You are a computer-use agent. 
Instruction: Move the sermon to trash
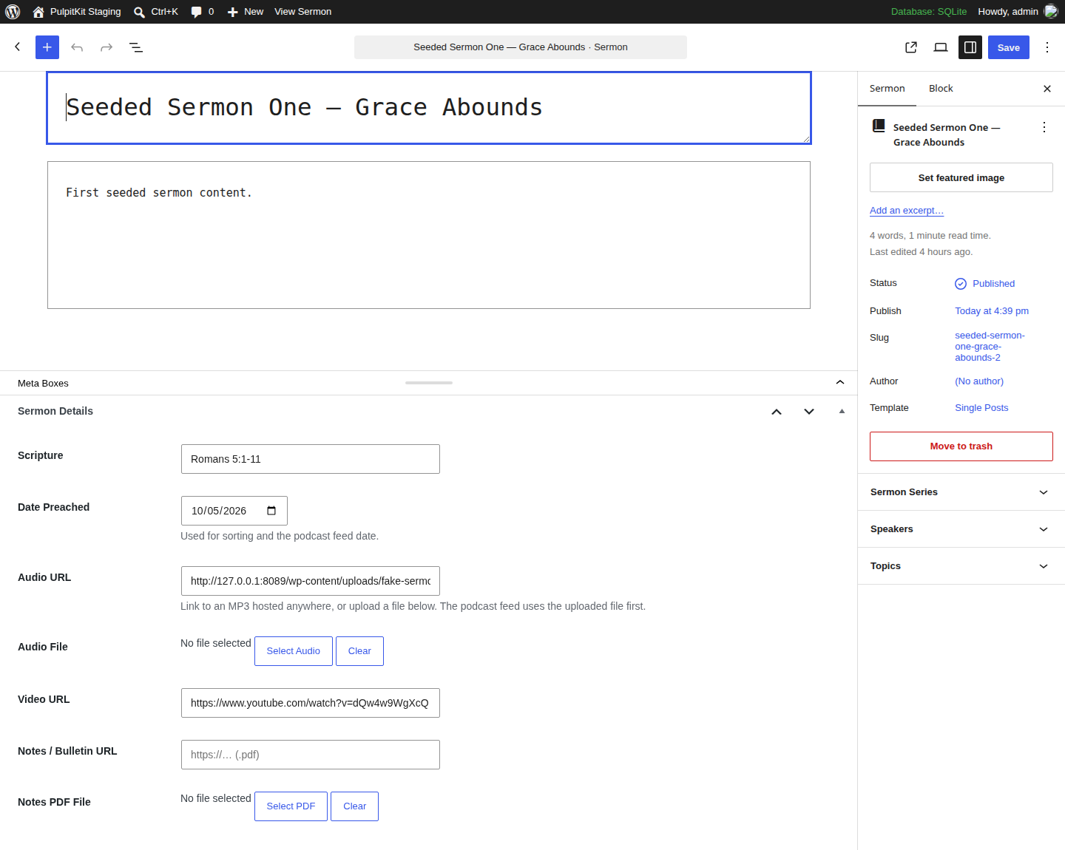[961, 446]
